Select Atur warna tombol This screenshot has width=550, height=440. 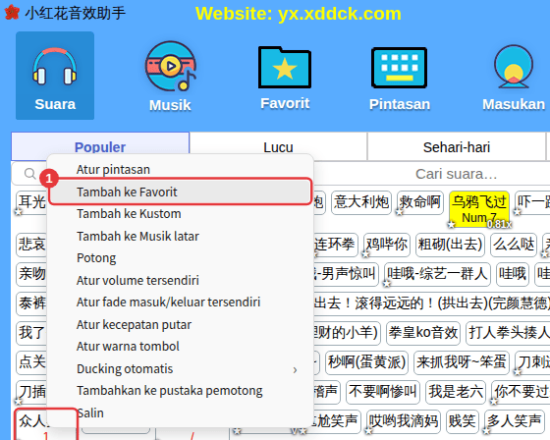[x=180, y=347]
